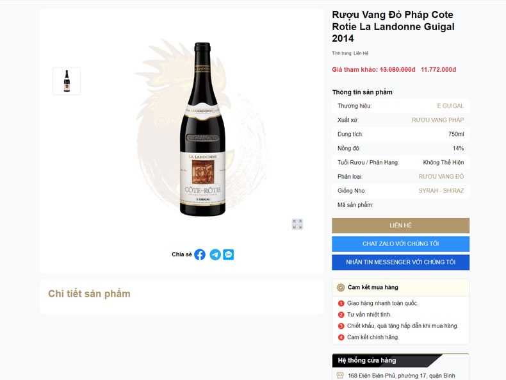Share product via Zalo icon
The image size is (506, 380).
(x=229, y=254)
